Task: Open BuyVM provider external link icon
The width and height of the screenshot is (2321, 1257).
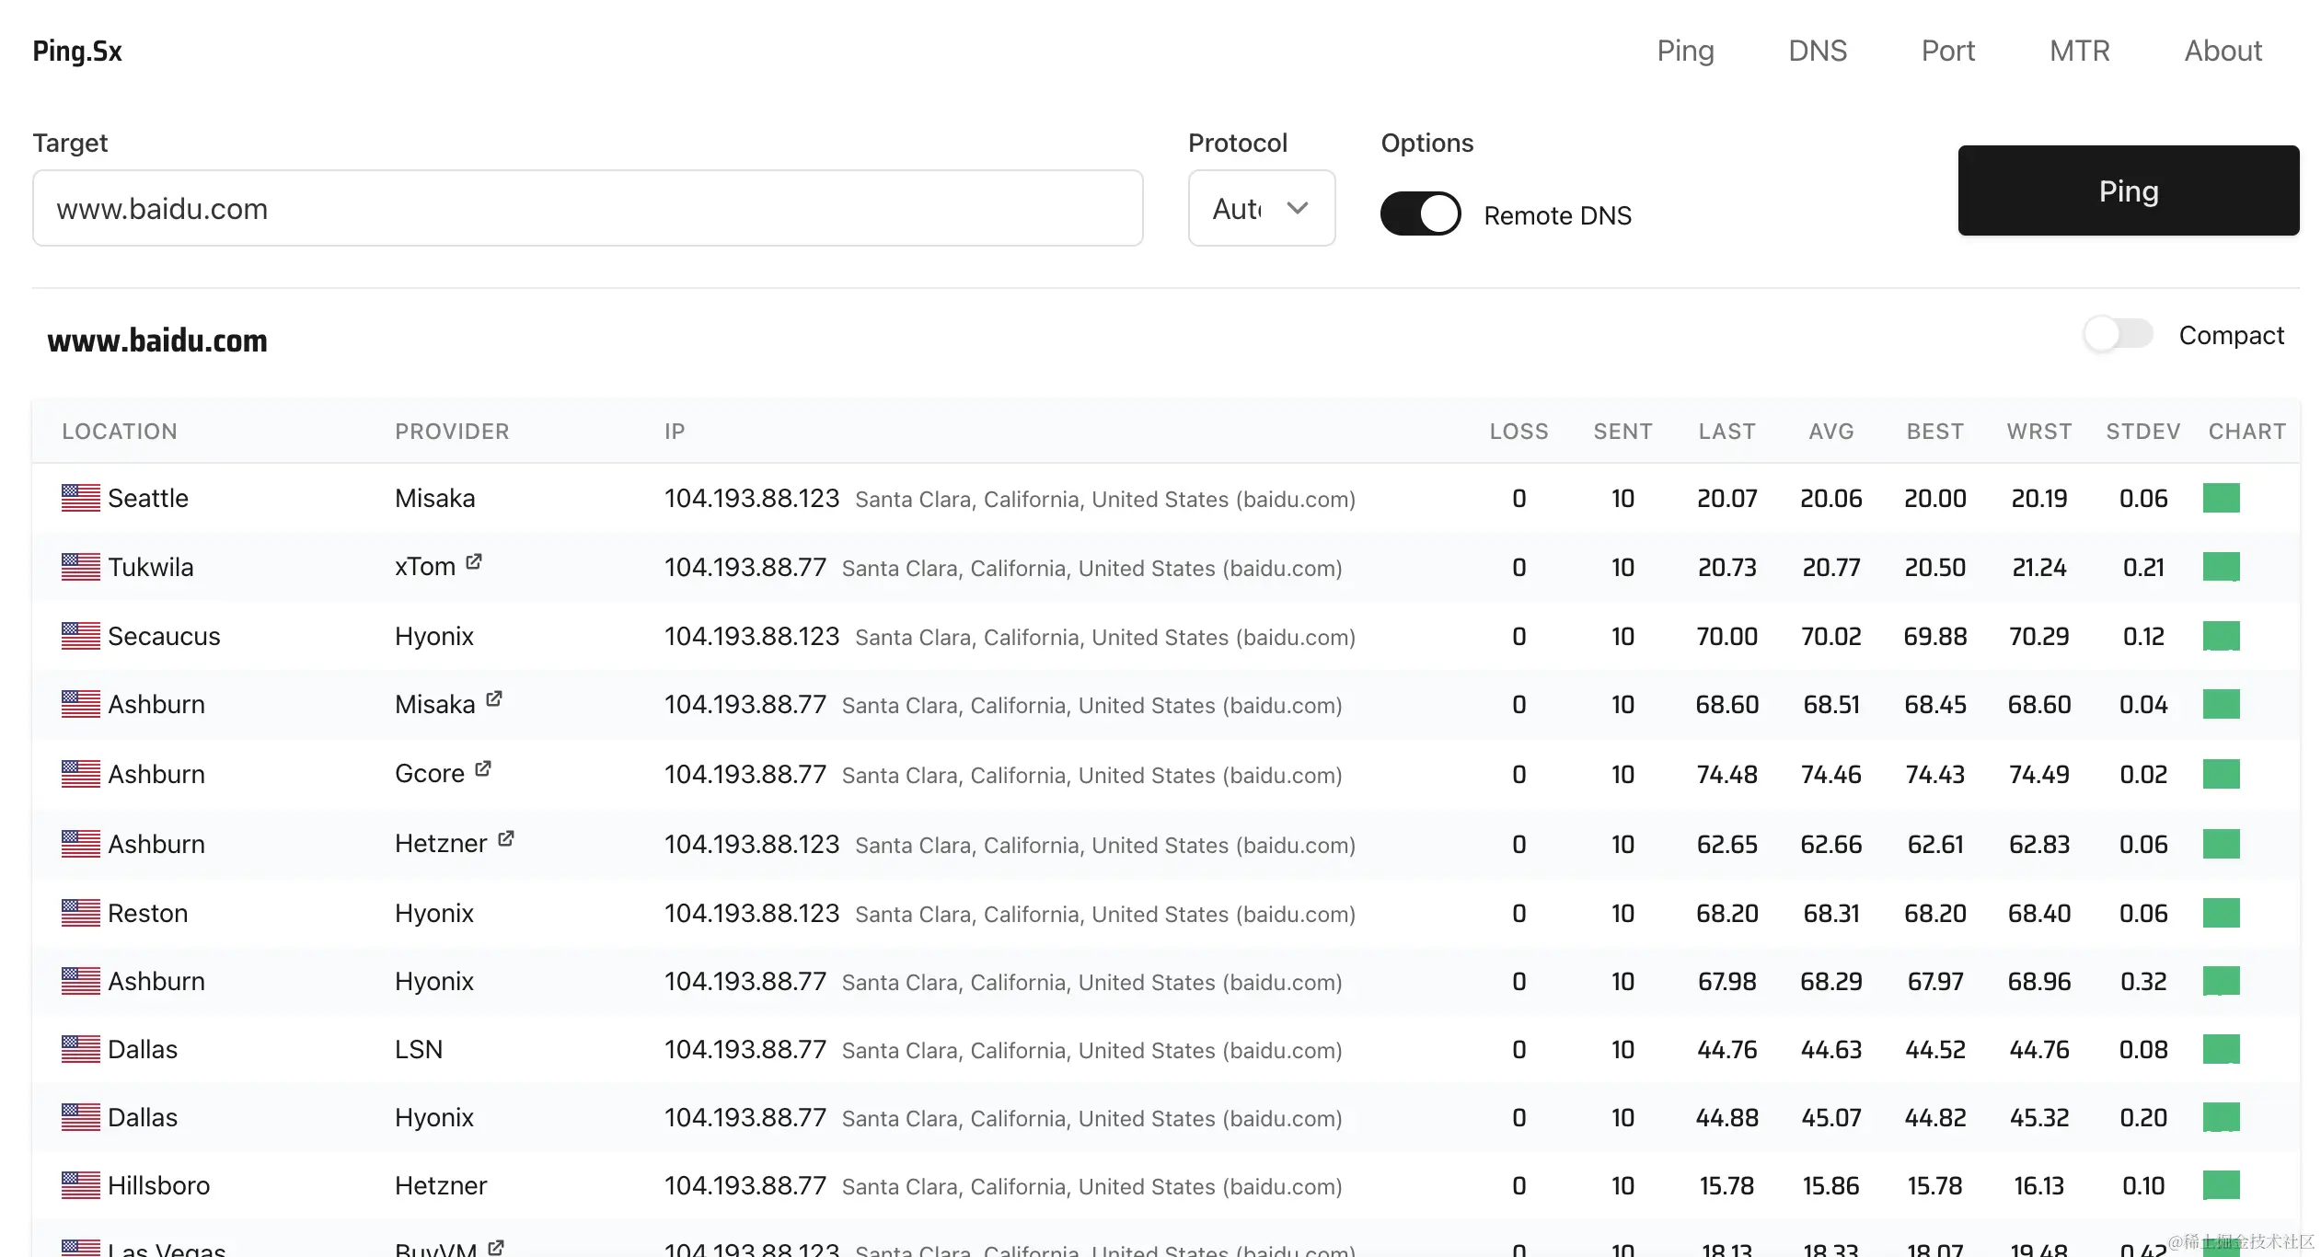Action: coord(496,1247)
